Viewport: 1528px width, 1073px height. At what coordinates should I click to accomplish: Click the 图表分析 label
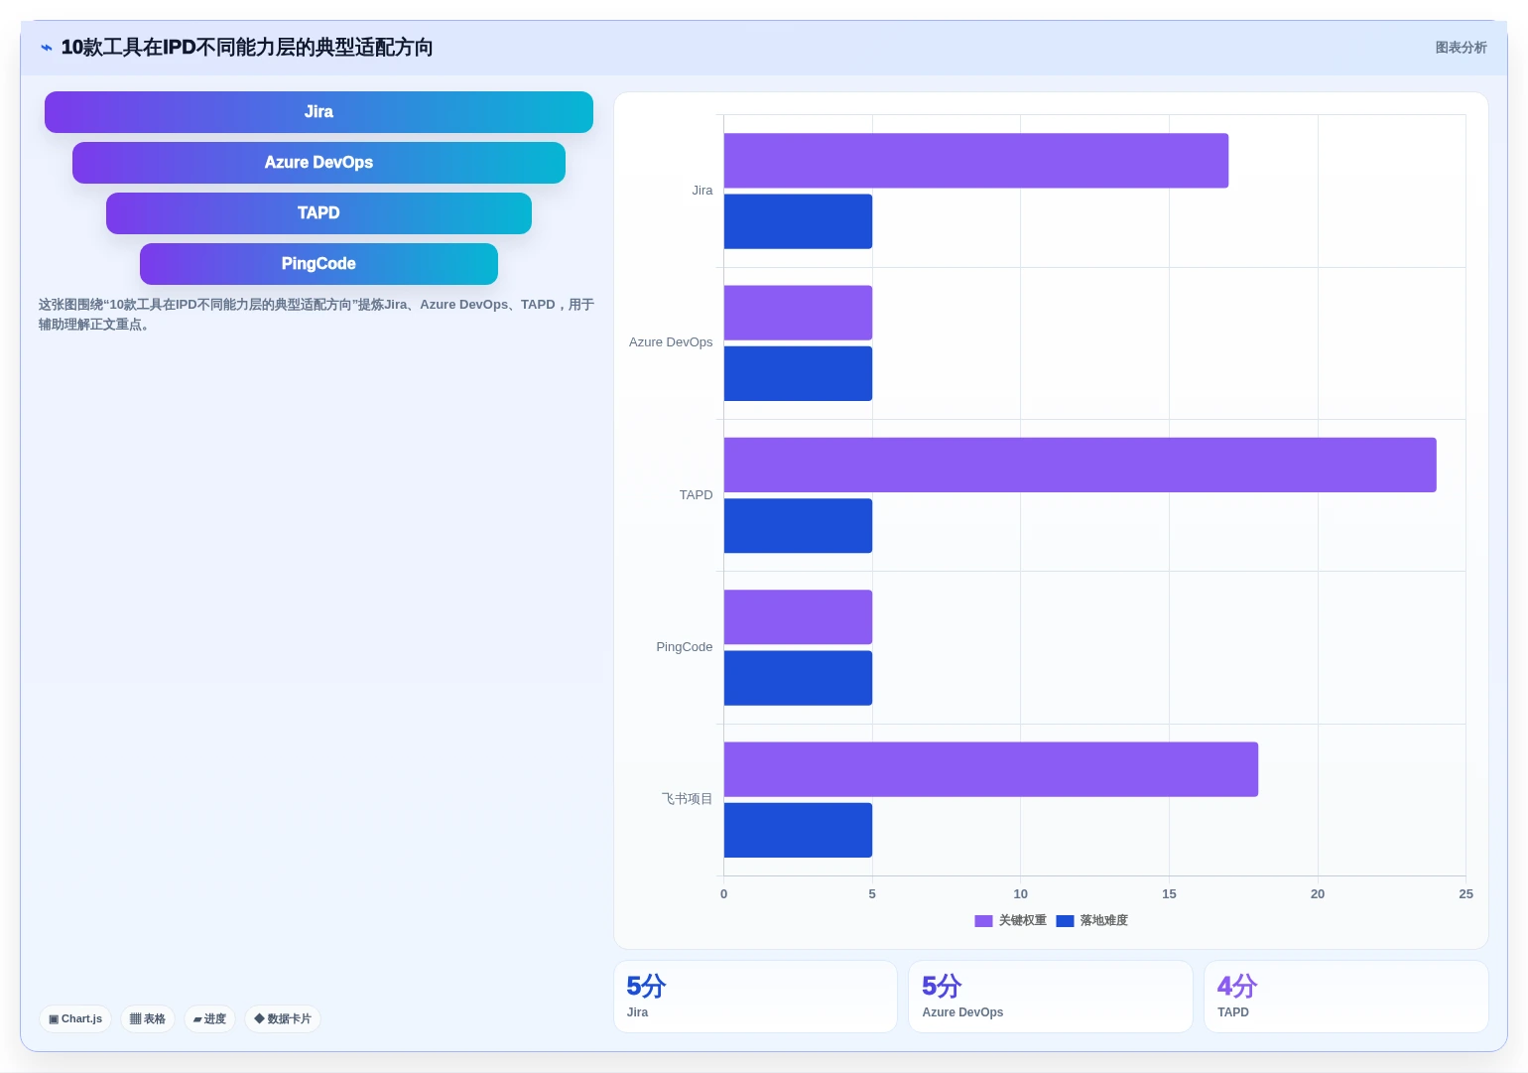click(x=1461, y=48)
